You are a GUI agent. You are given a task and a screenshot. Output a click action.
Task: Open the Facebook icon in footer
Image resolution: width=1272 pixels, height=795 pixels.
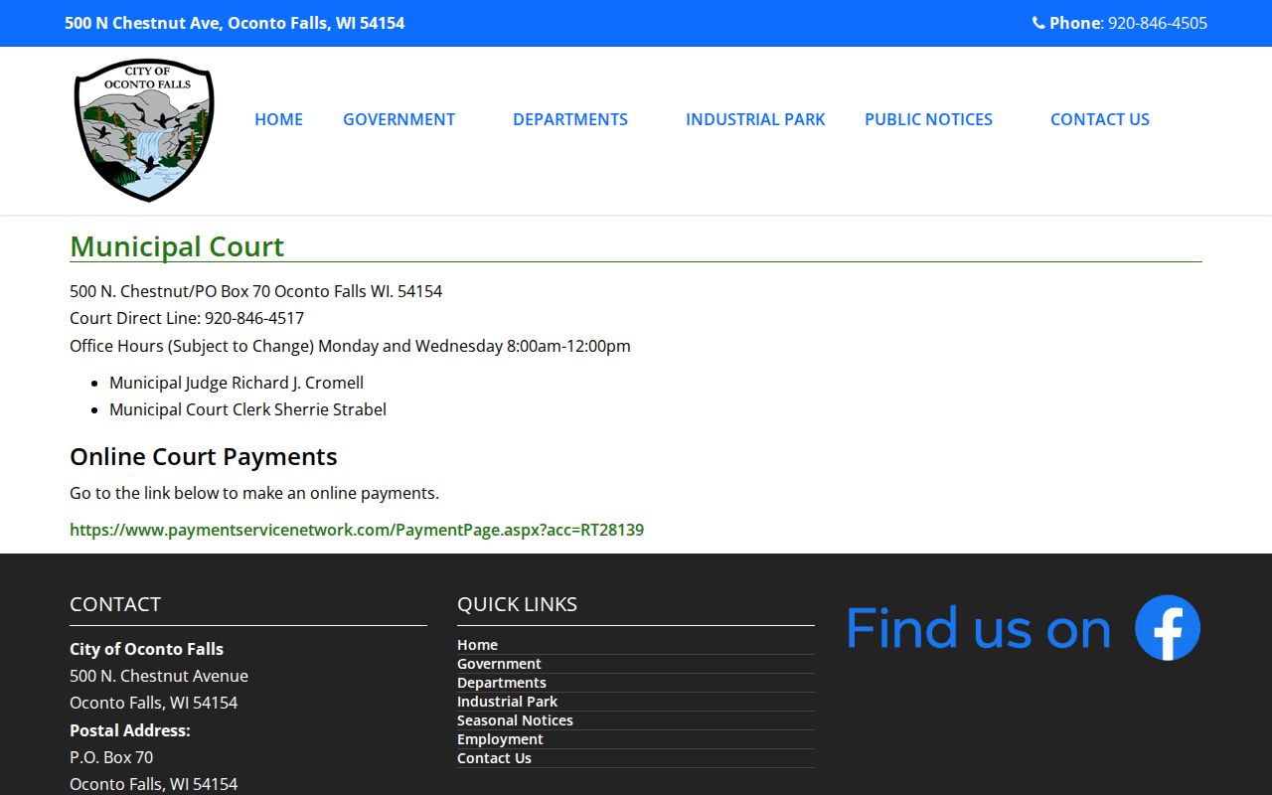(1168, 627)
